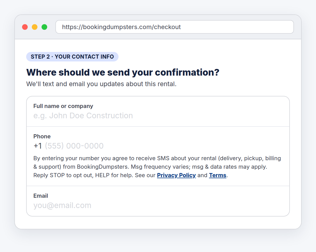This screenshot has height=252, width=316.
Task: Open the Privacy Policy link
Action: pyautogui.click(x=176, y=175)
